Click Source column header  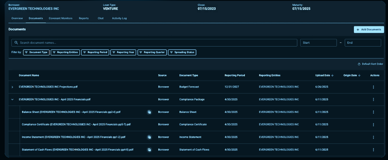click(x=162, y=75)
